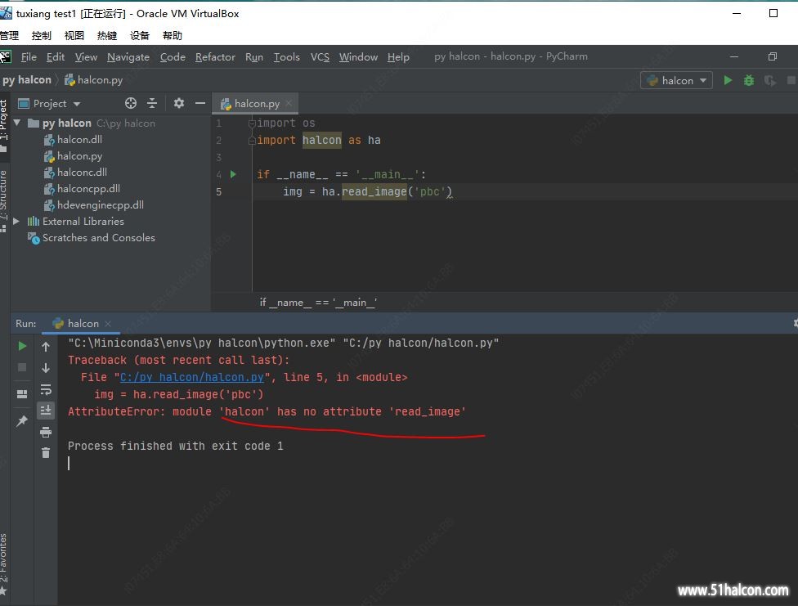Pin the Run tab
798x606 pixels.
22,420
